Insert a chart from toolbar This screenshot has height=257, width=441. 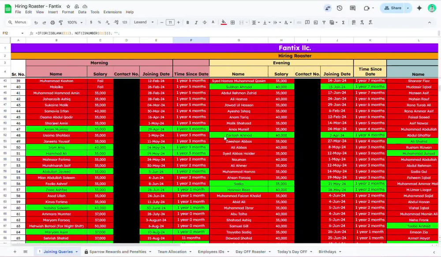[316, 22]
